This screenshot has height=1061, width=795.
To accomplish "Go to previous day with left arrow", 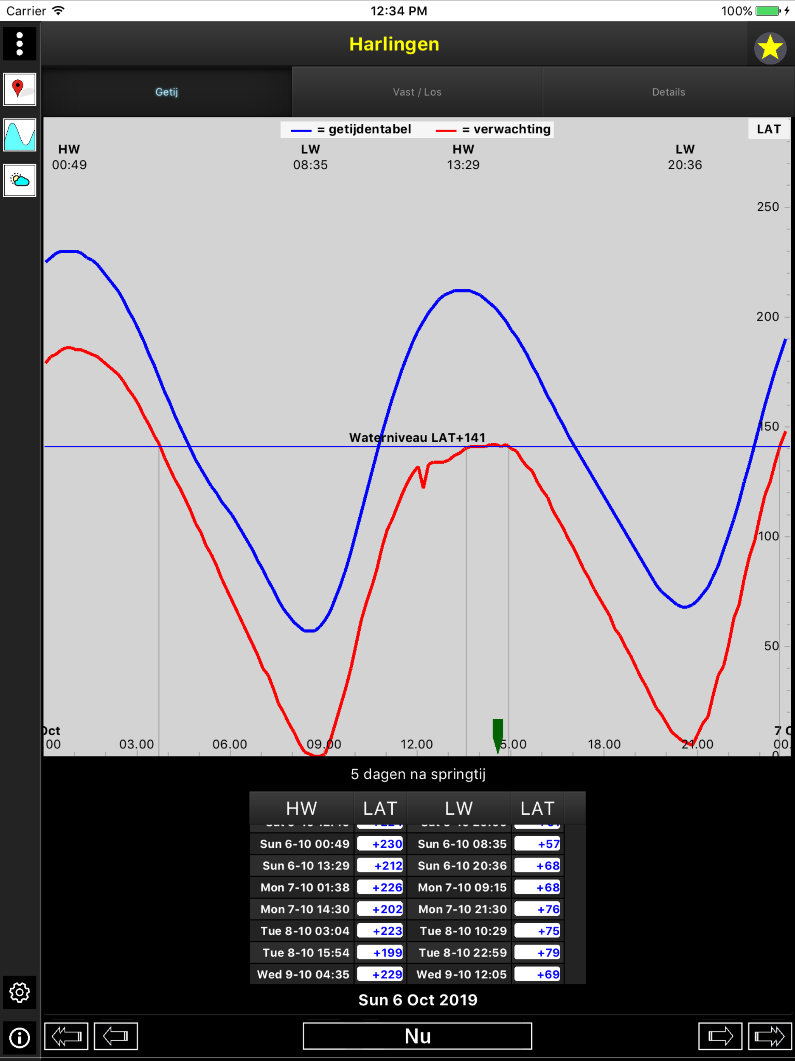I will [x=116, y=1036].
